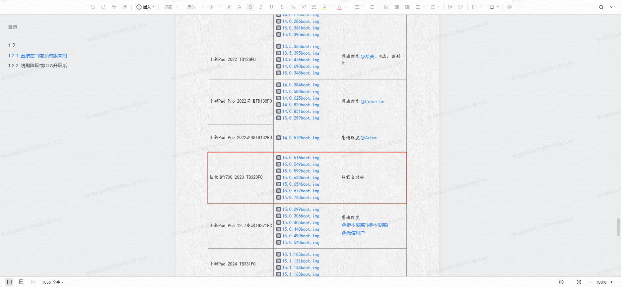Click the @希冀 mention
The height and width of the screenshot is (287, 621).
coord(367,57)
